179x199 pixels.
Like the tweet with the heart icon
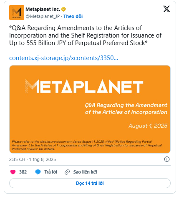click(13, 172)
